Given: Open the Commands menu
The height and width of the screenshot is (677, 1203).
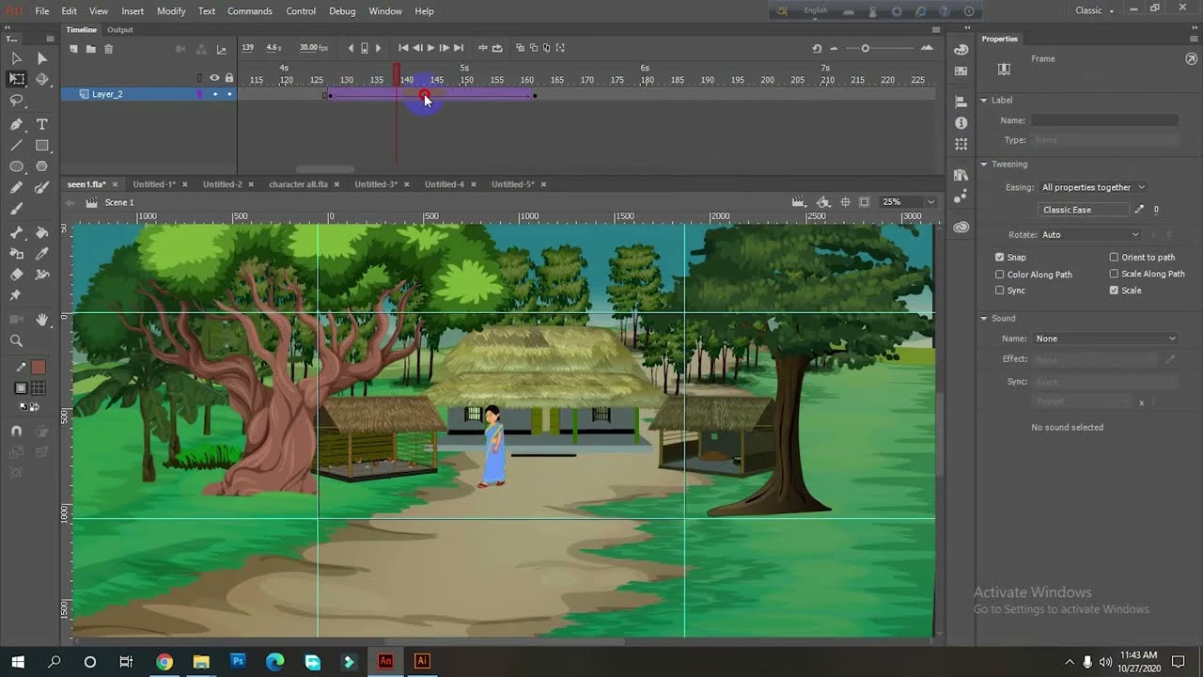Looking at the screenshot, I should point(249,11).
